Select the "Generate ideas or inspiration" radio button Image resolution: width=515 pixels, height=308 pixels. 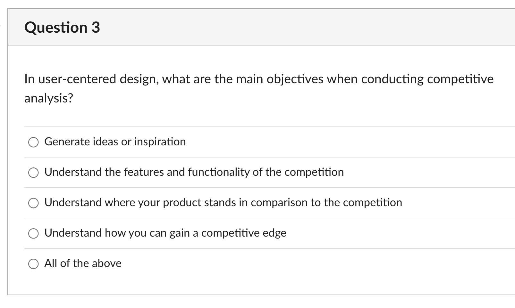[x=33, y=142]
